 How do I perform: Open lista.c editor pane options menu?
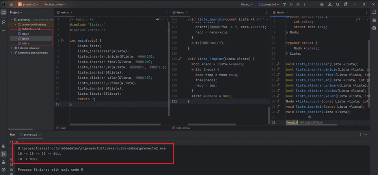click(266, 12)
